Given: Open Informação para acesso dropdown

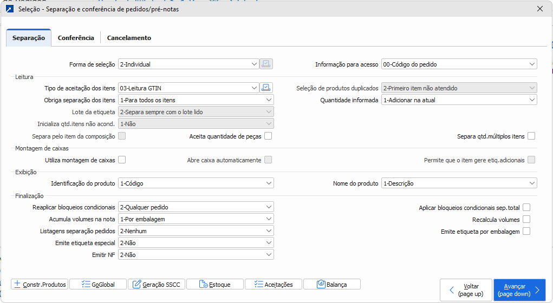Looking at the screenshot, I should (459, 64).
